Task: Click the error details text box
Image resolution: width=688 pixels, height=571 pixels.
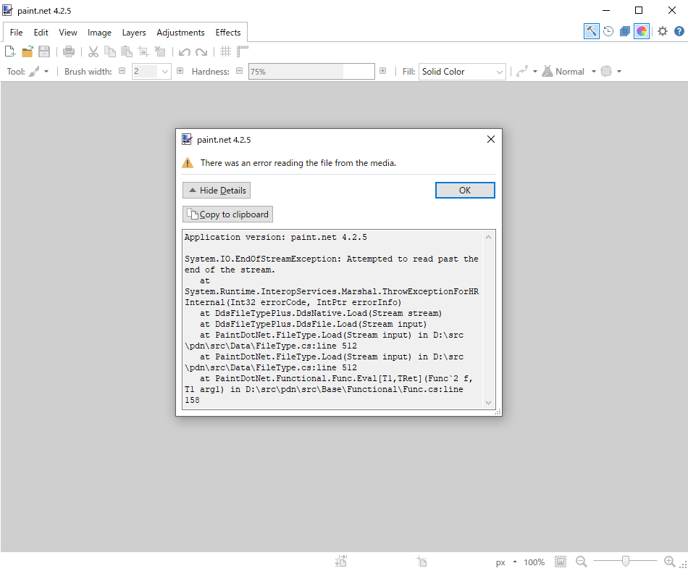Action: click(333, 319)
